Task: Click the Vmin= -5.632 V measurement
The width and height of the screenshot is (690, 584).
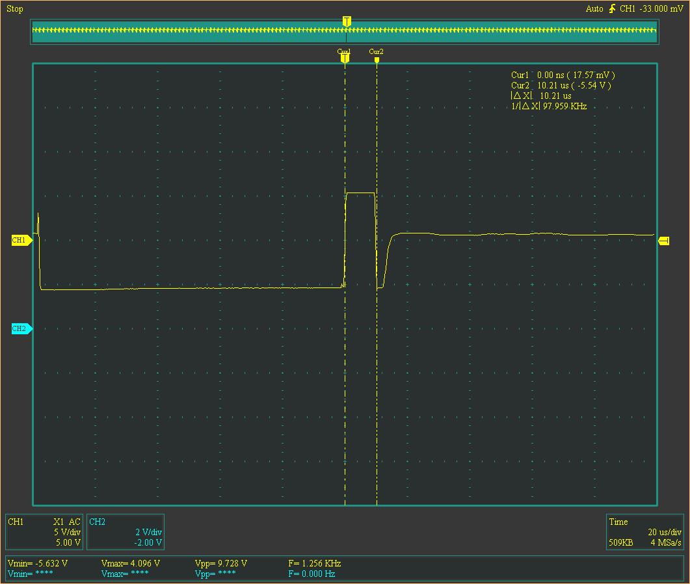Action: (x=38, y=563)
